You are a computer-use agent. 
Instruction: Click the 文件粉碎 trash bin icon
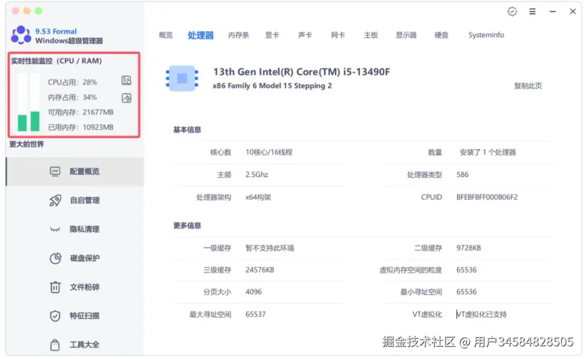[55, 287]
